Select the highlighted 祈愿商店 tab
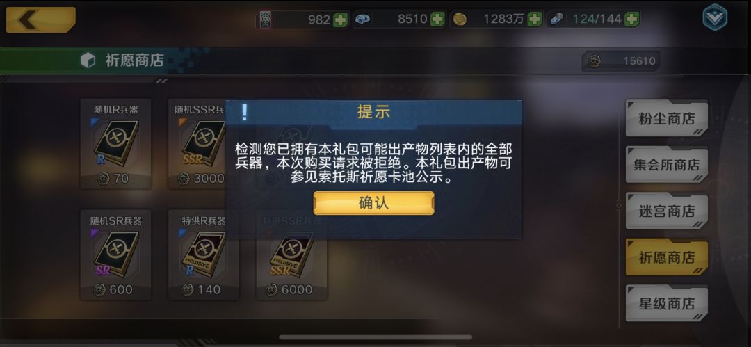This screenshot has height=347, width=751. [667, 257]
